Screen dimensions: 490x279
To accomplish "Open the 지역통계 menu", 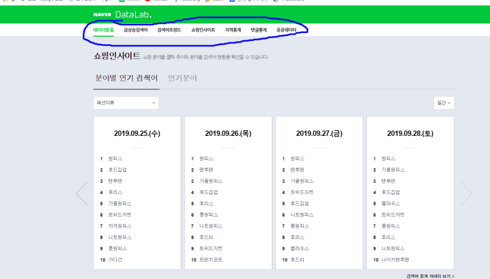I will [x=233, y=30].
